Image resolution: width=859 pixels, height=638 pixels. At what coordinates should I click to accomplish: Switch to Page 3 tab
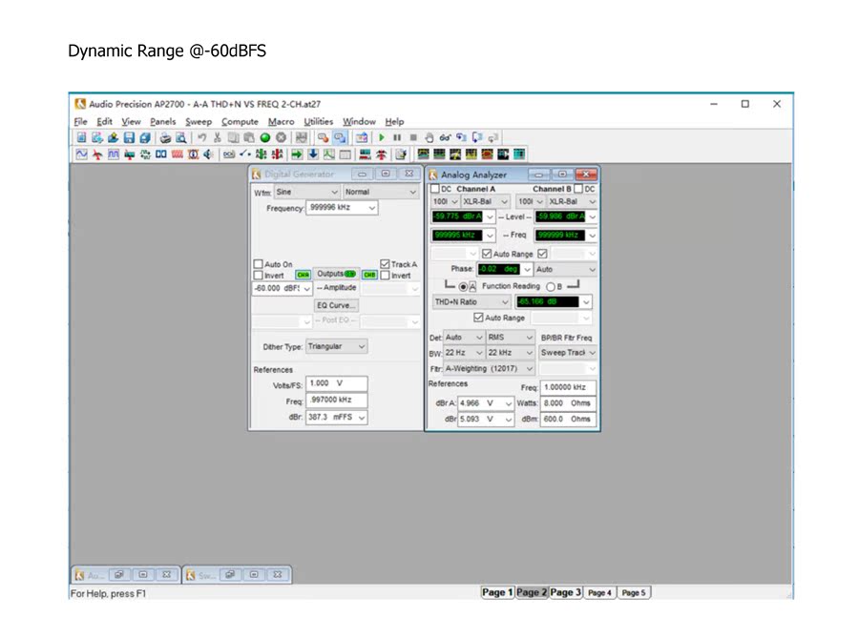(565, 592)
